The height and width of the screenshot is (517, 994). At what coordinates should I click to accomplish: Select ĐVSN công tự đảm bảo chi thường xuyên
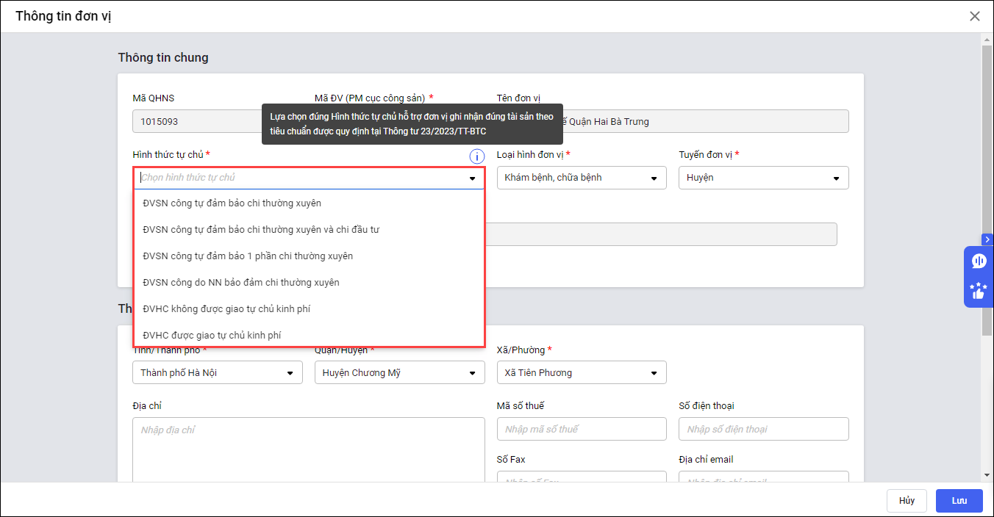pos(232,203)
